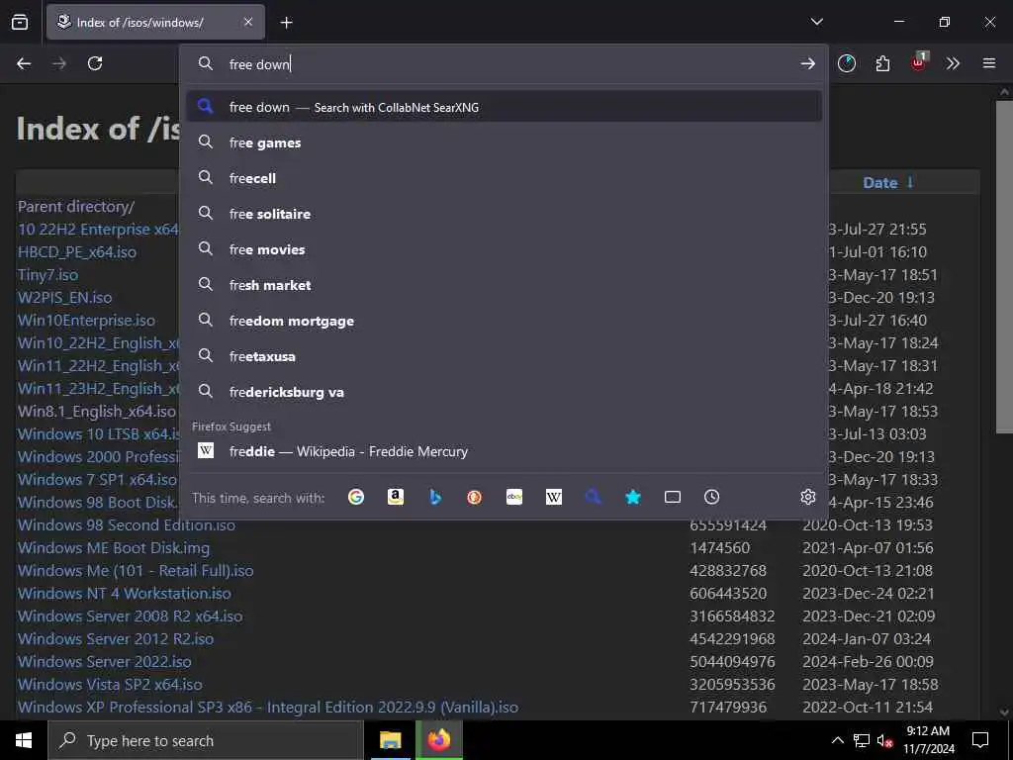Open the Windows Start menu
This screenshot has width=1013, height=760.
pyautogui.click(x=24, y=740)
